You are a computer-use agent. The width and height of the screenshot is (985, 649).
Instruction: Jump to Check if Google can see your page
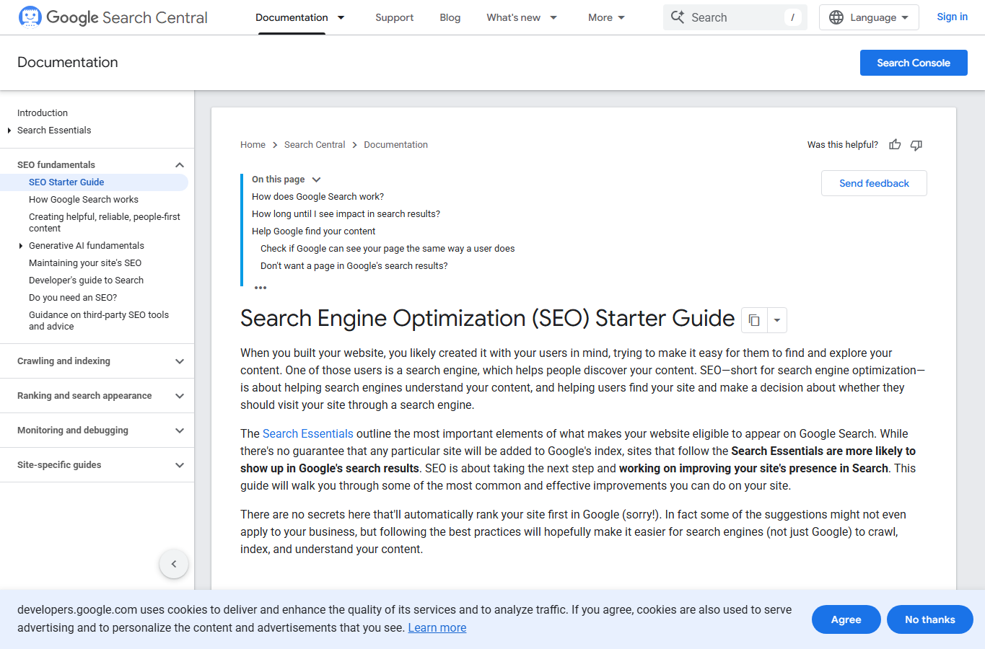[x=388, y=249]
